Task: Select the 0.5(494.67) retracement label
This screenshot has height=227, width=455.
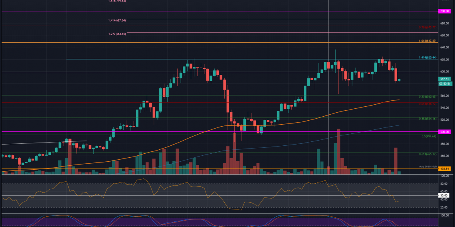Action: click(429, 136)
